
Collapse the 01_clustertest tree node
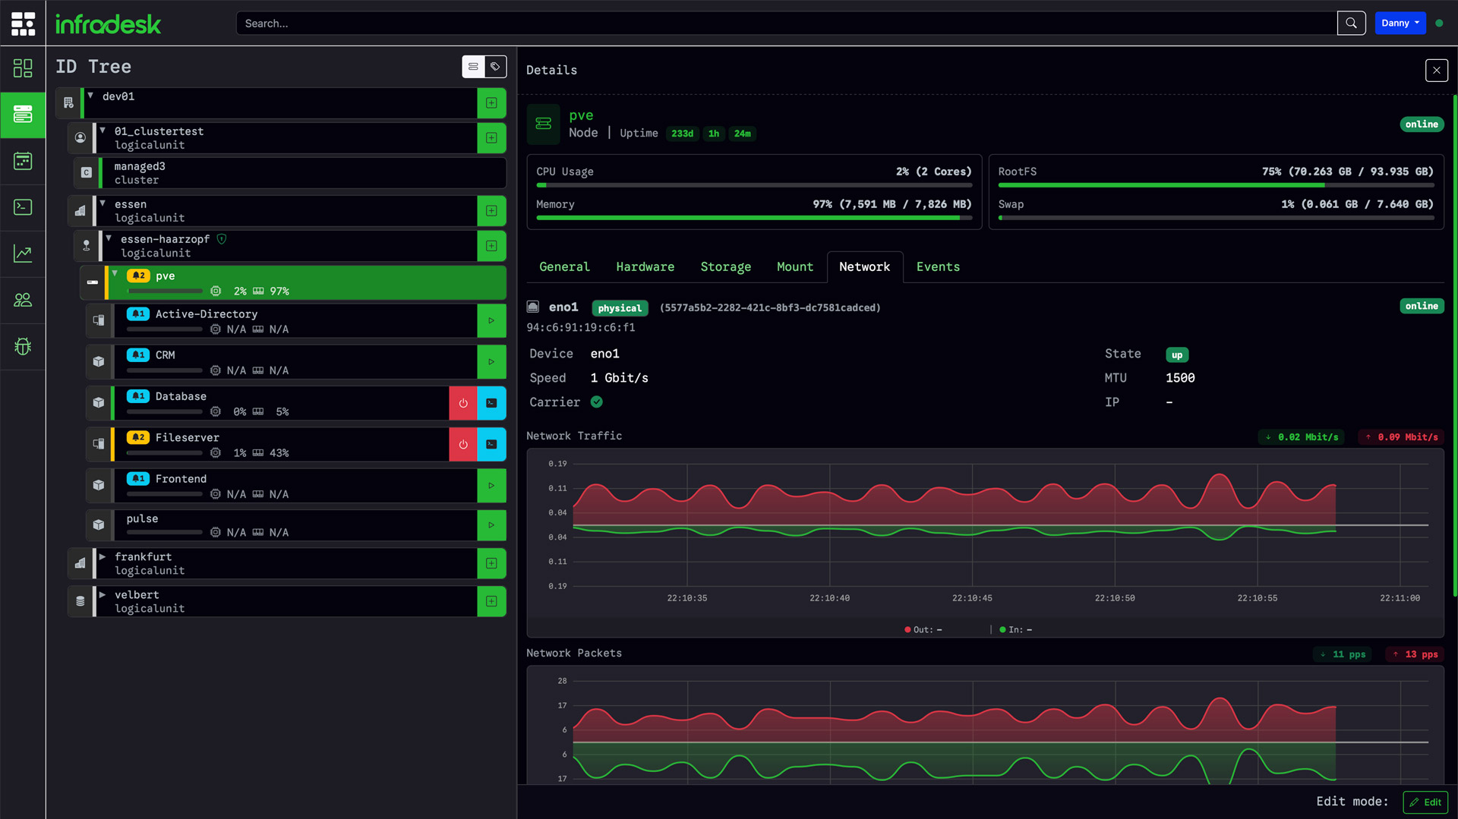[x=103, y=131]
